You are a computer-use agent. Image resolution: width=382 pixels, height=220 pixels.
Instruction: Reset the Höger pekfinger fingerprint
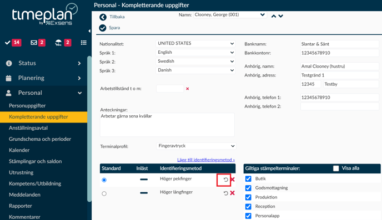pos(225,180)
